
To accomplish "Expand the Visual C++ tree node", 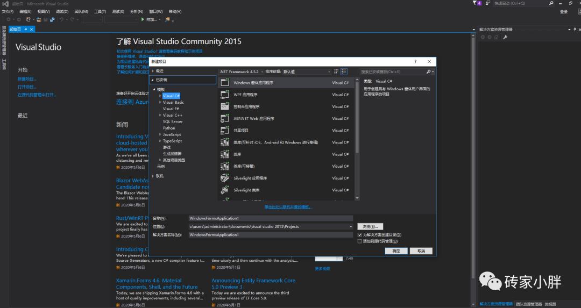I will pyautogui.click(x=160, y=115).
